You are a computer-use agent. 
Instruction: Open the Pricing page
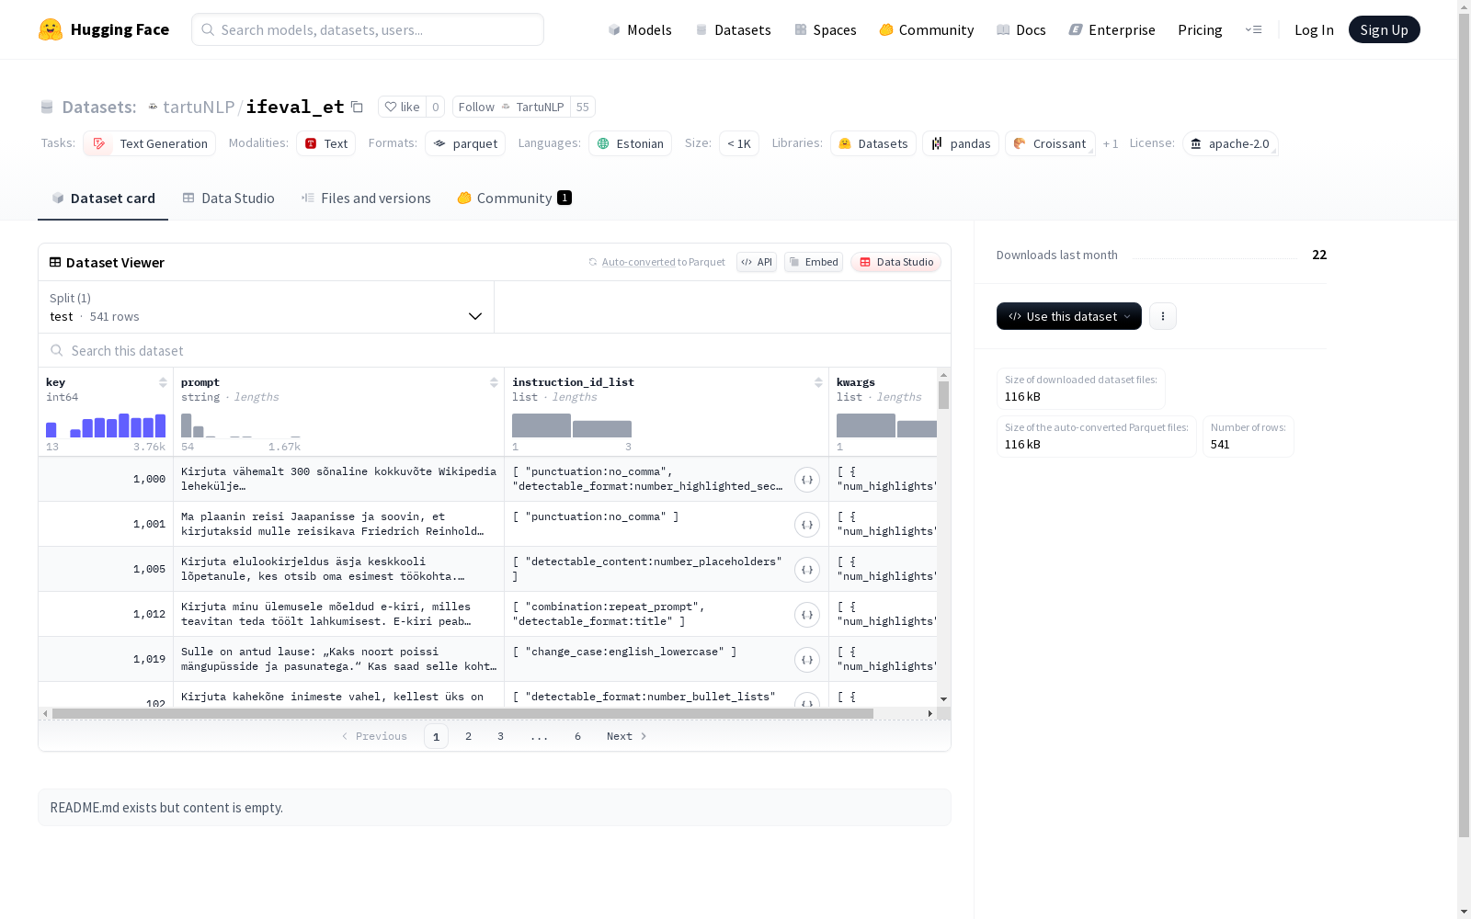click(1200, 29)
